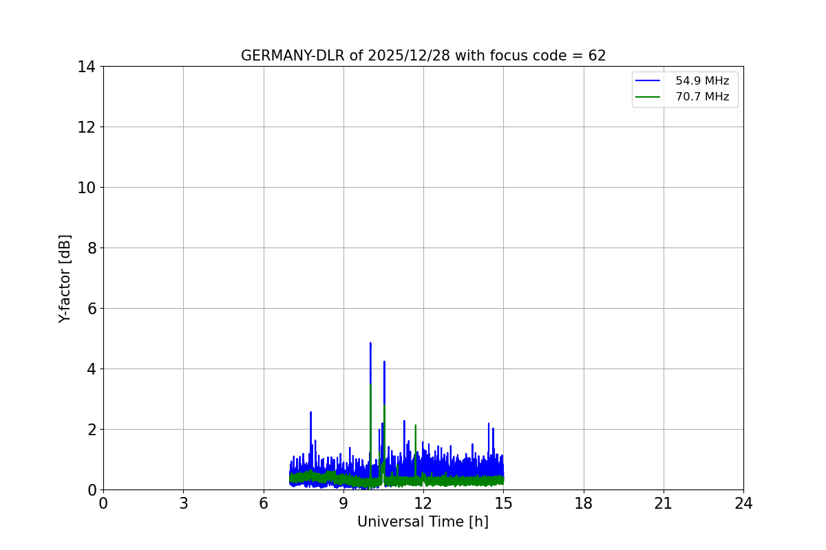Click x-axis tick label 24
Image resolution: width=826 pixels, height=550 pixels.
[743, 503]
